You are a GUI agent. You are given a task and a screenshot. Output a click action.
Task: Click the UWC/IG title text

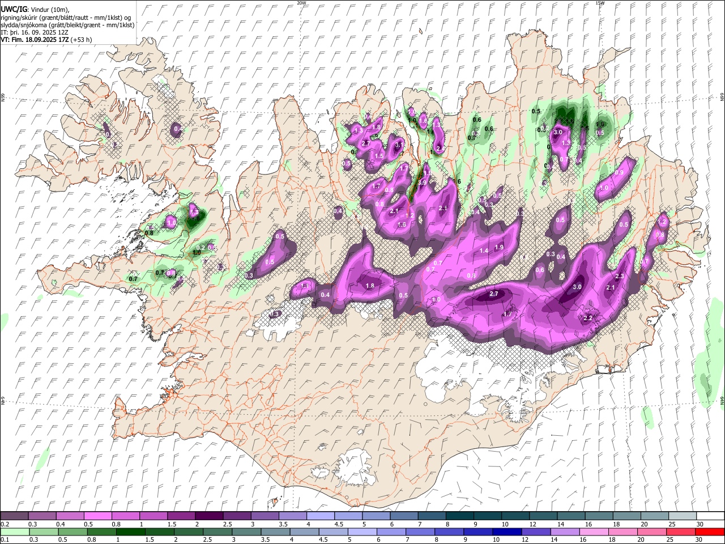pyautogui.click(x=13, y=9)
